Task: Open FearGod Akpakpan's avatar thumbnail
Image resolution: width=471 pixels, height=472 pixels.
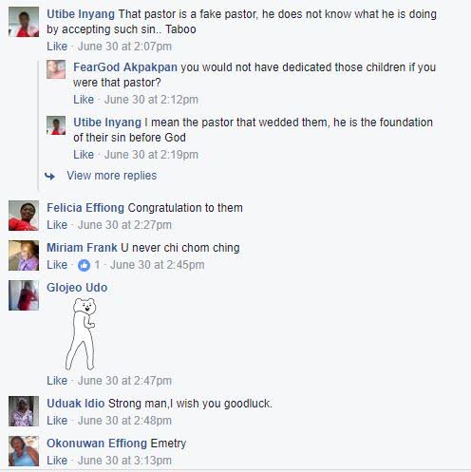Action: point(56,69)
